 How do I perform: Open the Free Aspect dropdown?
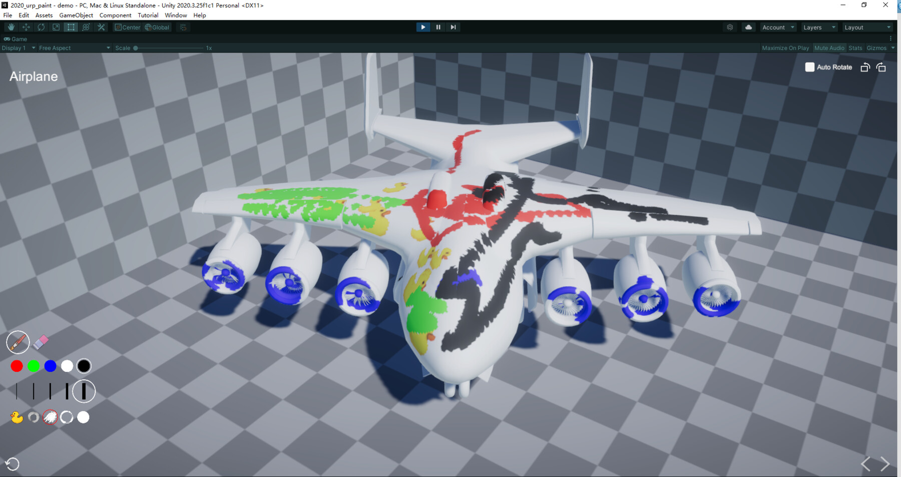[x=73, y=48]
